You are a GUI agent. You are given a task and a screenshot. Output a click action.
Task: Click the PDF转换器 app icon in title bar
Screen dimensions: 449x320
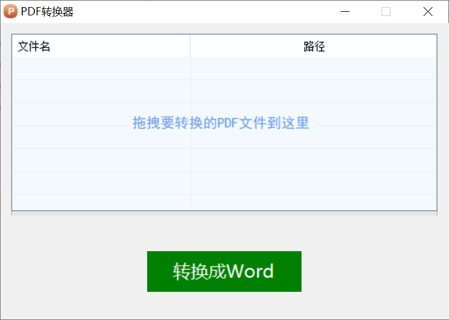[10, 11]
